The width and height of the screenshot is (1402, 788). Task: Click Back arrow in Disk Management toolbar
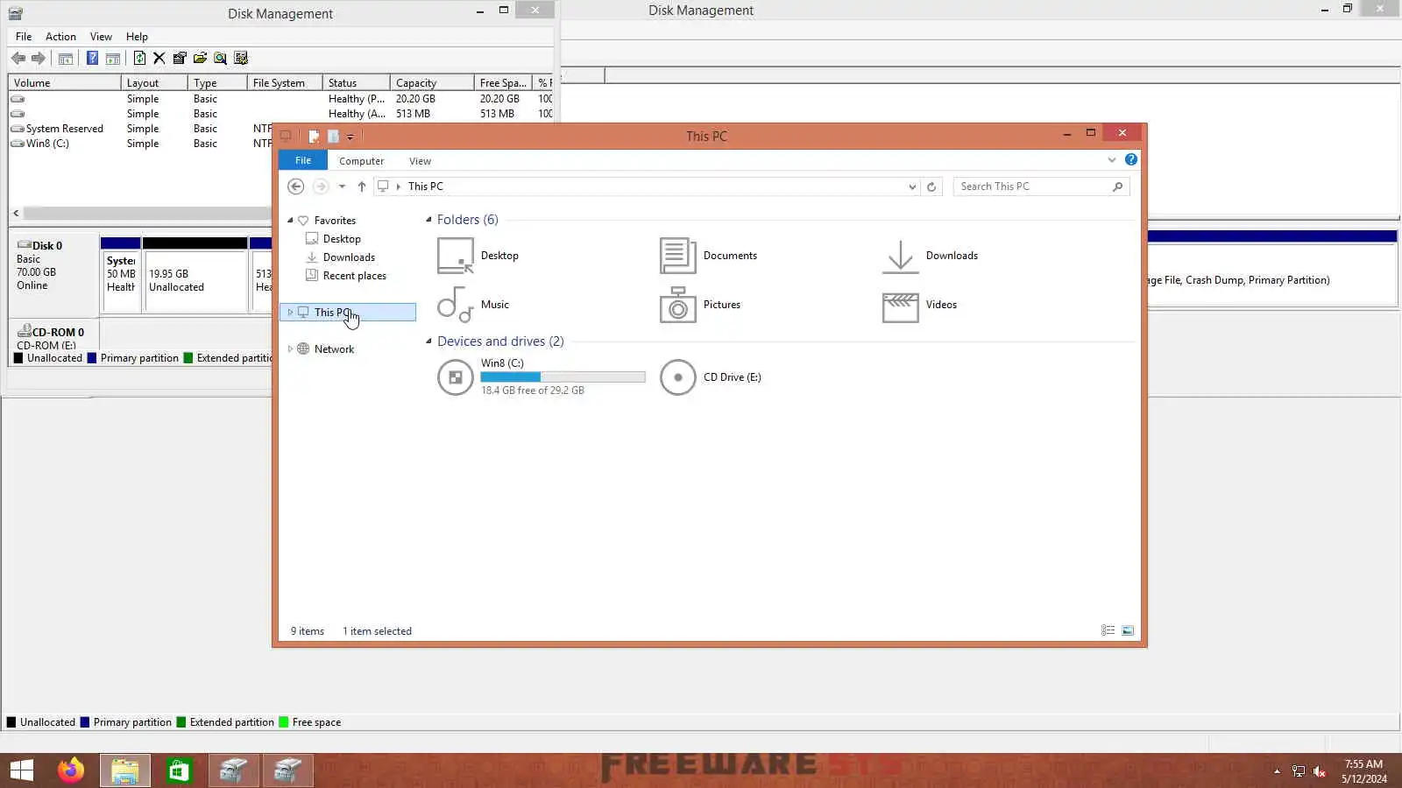(18, 59)
